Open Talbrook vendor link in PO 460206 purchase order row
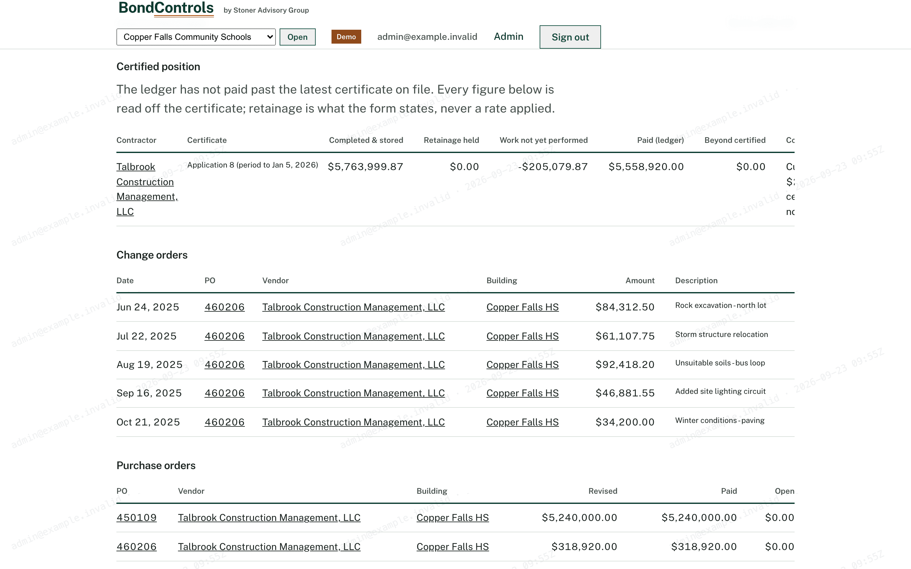This screenshot has width=911, height=569. click(x=269, y=547)
